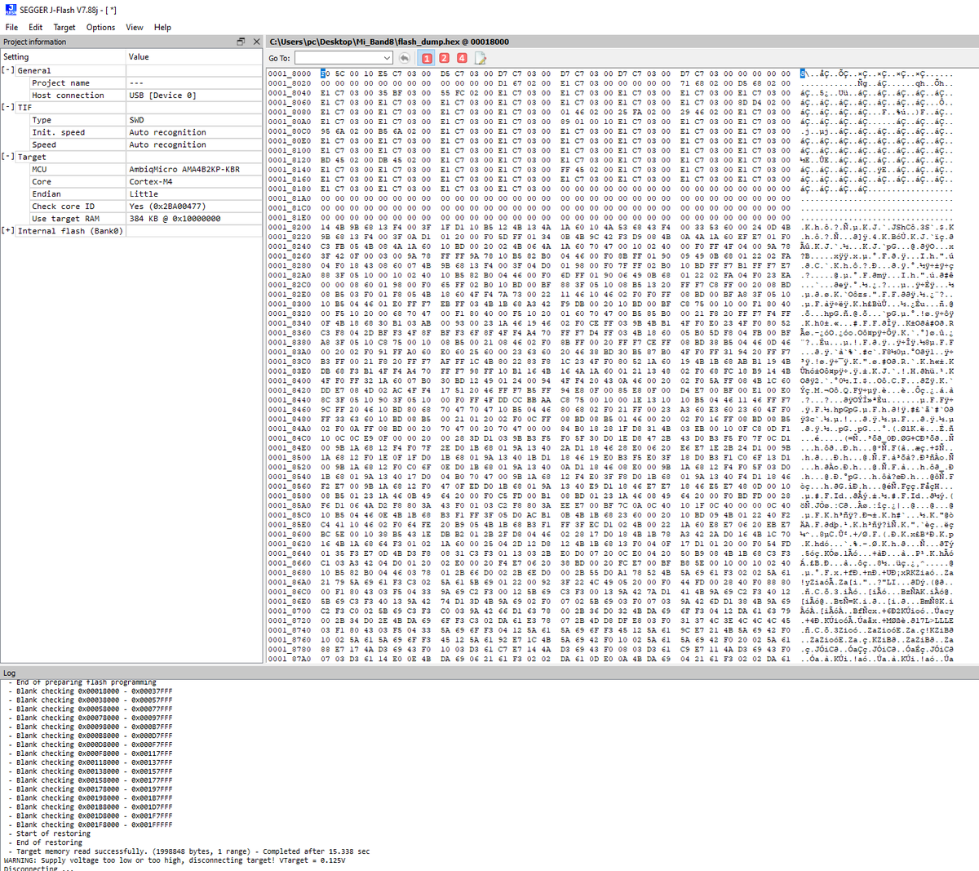Click the 384 KB @ 0x10000000 value
Image resolution: width=979 pixels, height=871 pixels.
(x=175, y=219)
